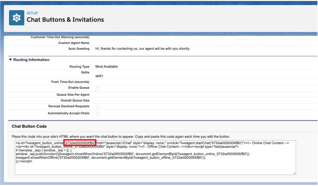Screen dimensions: 318x186
Task: Click the 'Queue Size Per Agent' label
Action: [73, 95]
